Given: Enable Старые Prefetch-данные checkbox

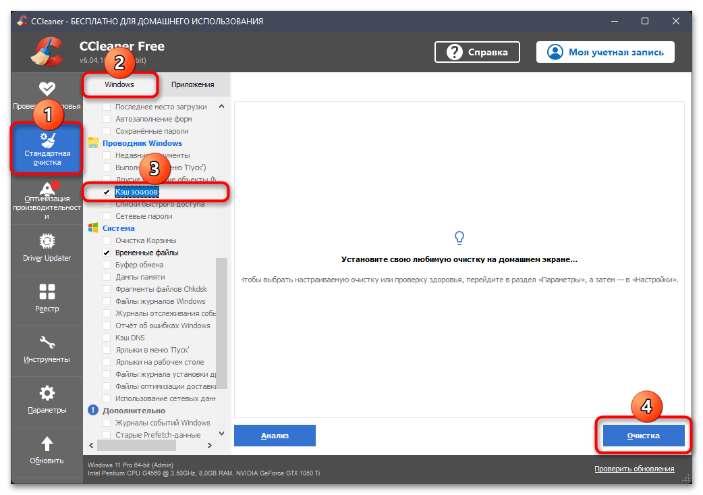Looking at the screenshot, I should tap(107, 434).
